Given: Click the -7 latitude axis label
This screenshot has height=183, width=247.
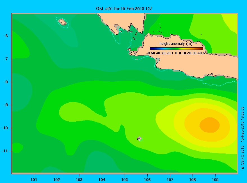Looking at the screenshot, I should click(6, 59).
